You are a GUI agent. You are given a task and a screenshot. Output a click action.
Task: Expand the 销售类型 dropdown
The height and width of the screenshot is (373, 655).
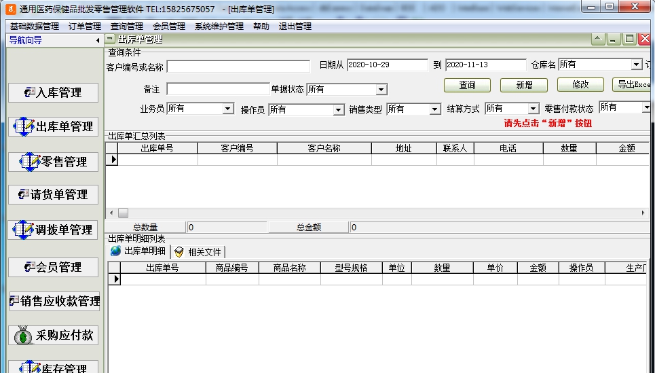(434, 109)
